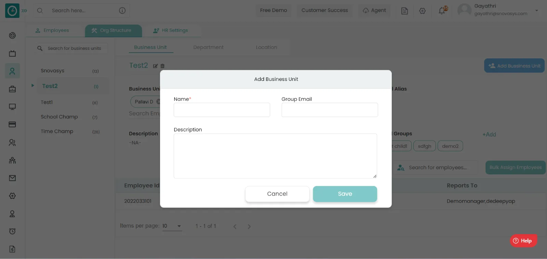
Task: Select the Location sub-tab
Action: pyautogui.click(x=267, y=47)
